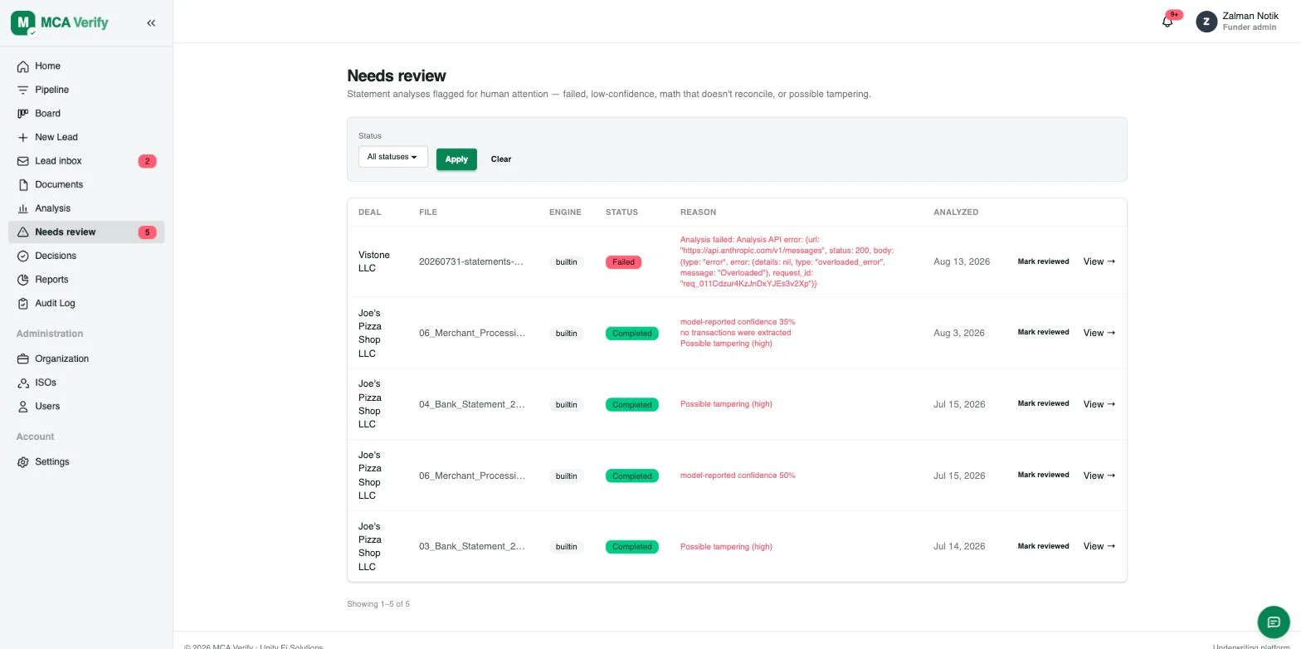
Task: Mark reviewed the Aug 3, 2026 row
Action: tap(1043, 332)
